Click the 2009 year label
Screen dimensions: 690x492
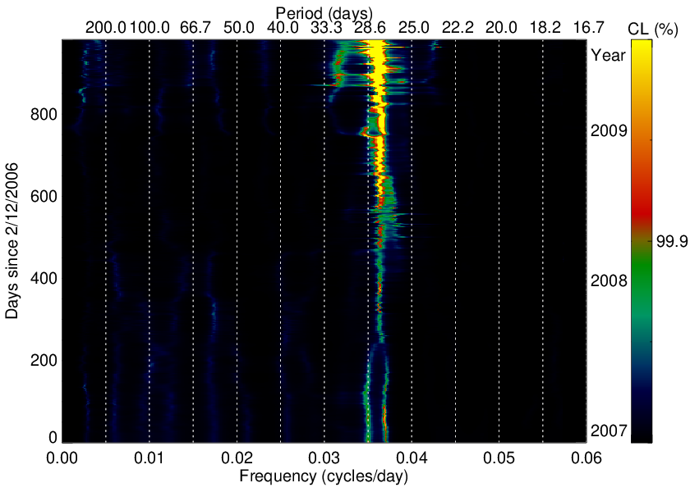[609, 130]
